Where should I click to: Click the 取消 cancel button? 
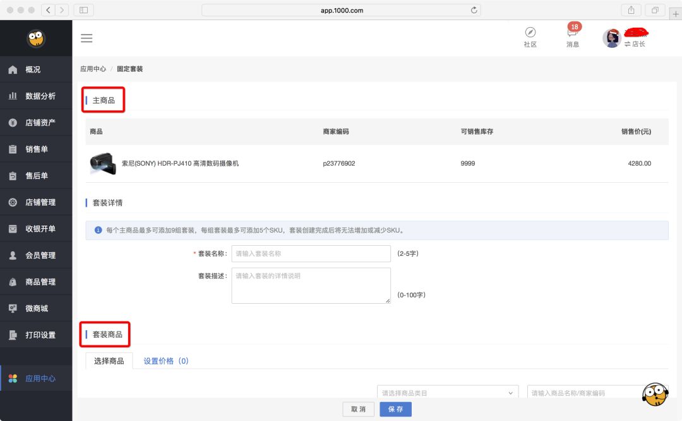click(358, 409)
